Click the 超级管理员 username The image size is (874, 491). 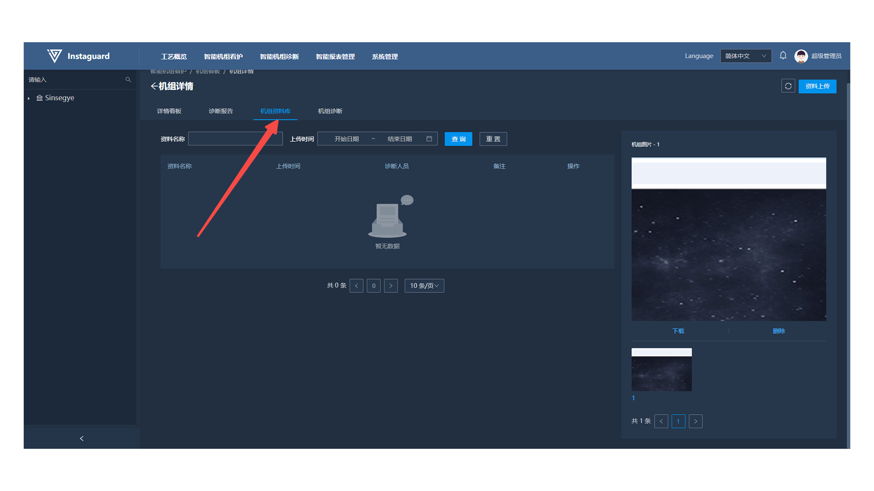826,56
